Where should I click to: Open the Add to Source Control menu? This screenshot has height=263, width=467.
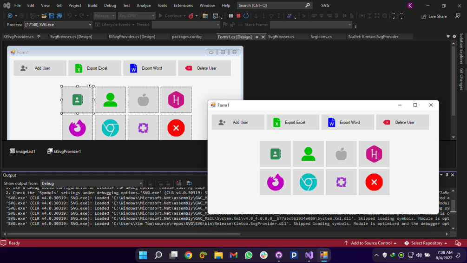tap(370, 243)
